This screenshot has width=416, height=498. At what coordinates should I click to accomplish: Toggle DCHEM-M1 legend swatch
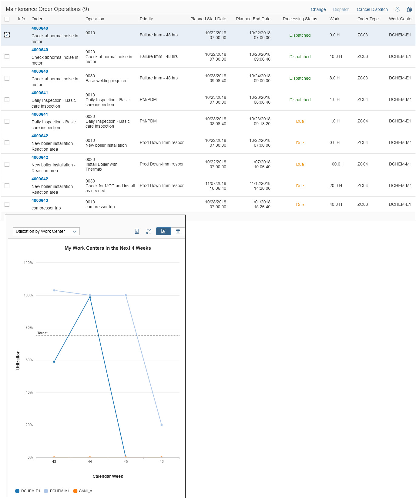(x=46, y=491)
